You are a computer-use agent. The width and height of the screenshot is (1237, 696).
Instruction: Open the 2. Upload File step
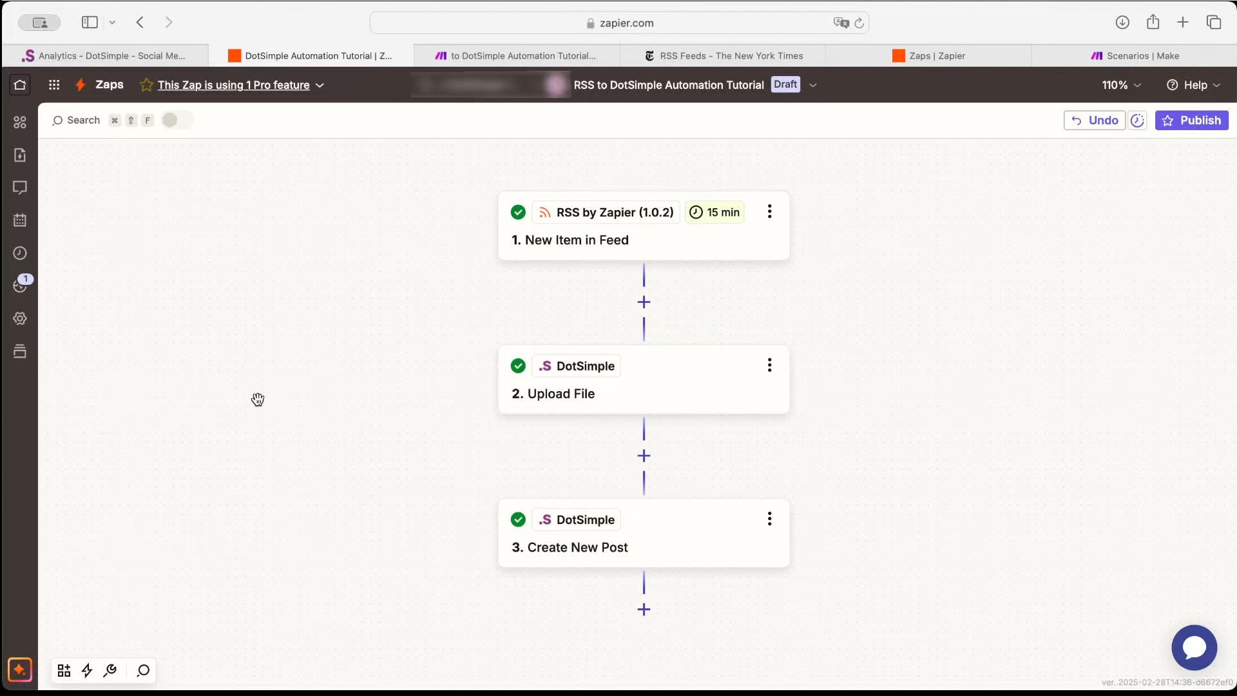coord(644,380)
